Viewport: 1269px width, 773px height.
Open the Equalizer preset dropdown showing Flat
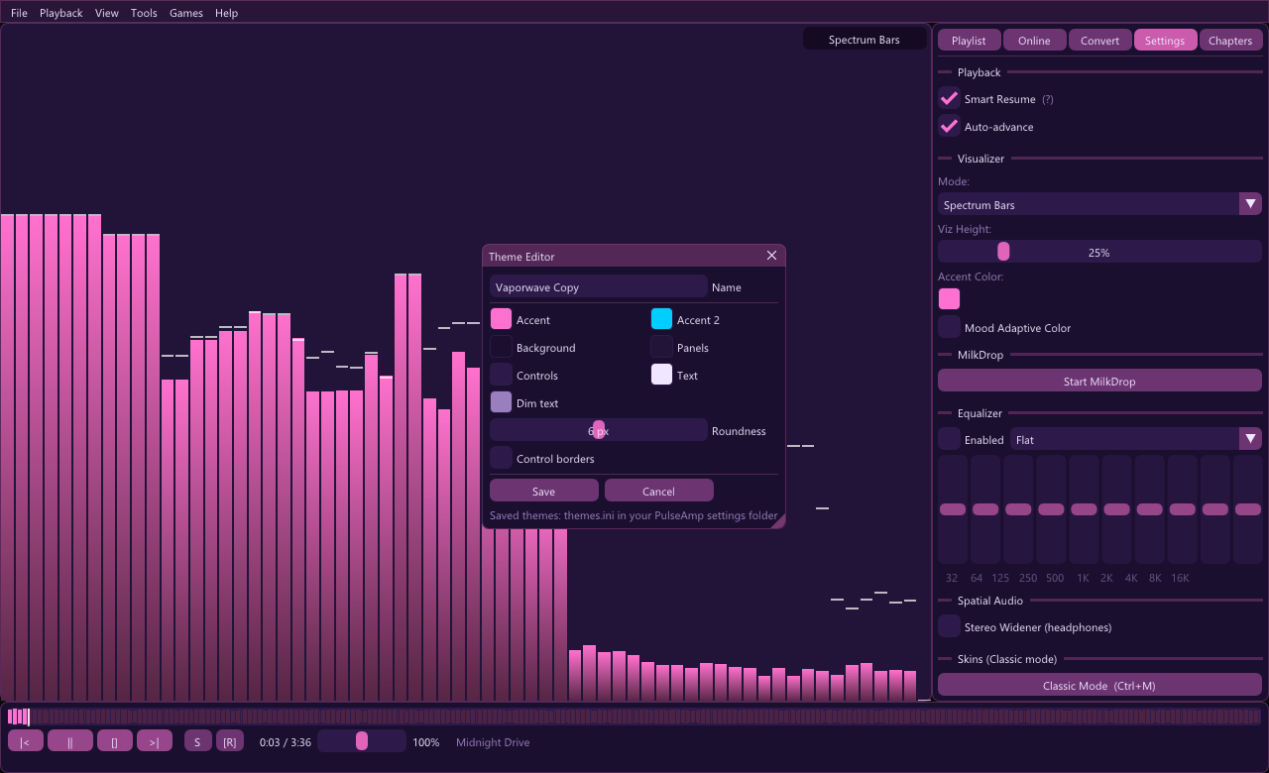coord(1136,439)
